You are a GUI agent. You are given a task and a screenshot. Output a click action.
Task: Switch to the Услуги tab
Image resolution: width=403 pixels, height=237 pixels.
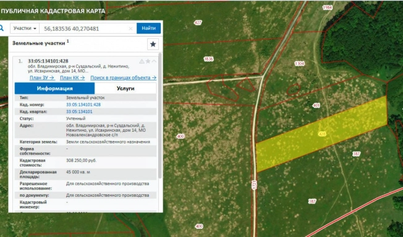pyautogui.click(x=125, y=88)
